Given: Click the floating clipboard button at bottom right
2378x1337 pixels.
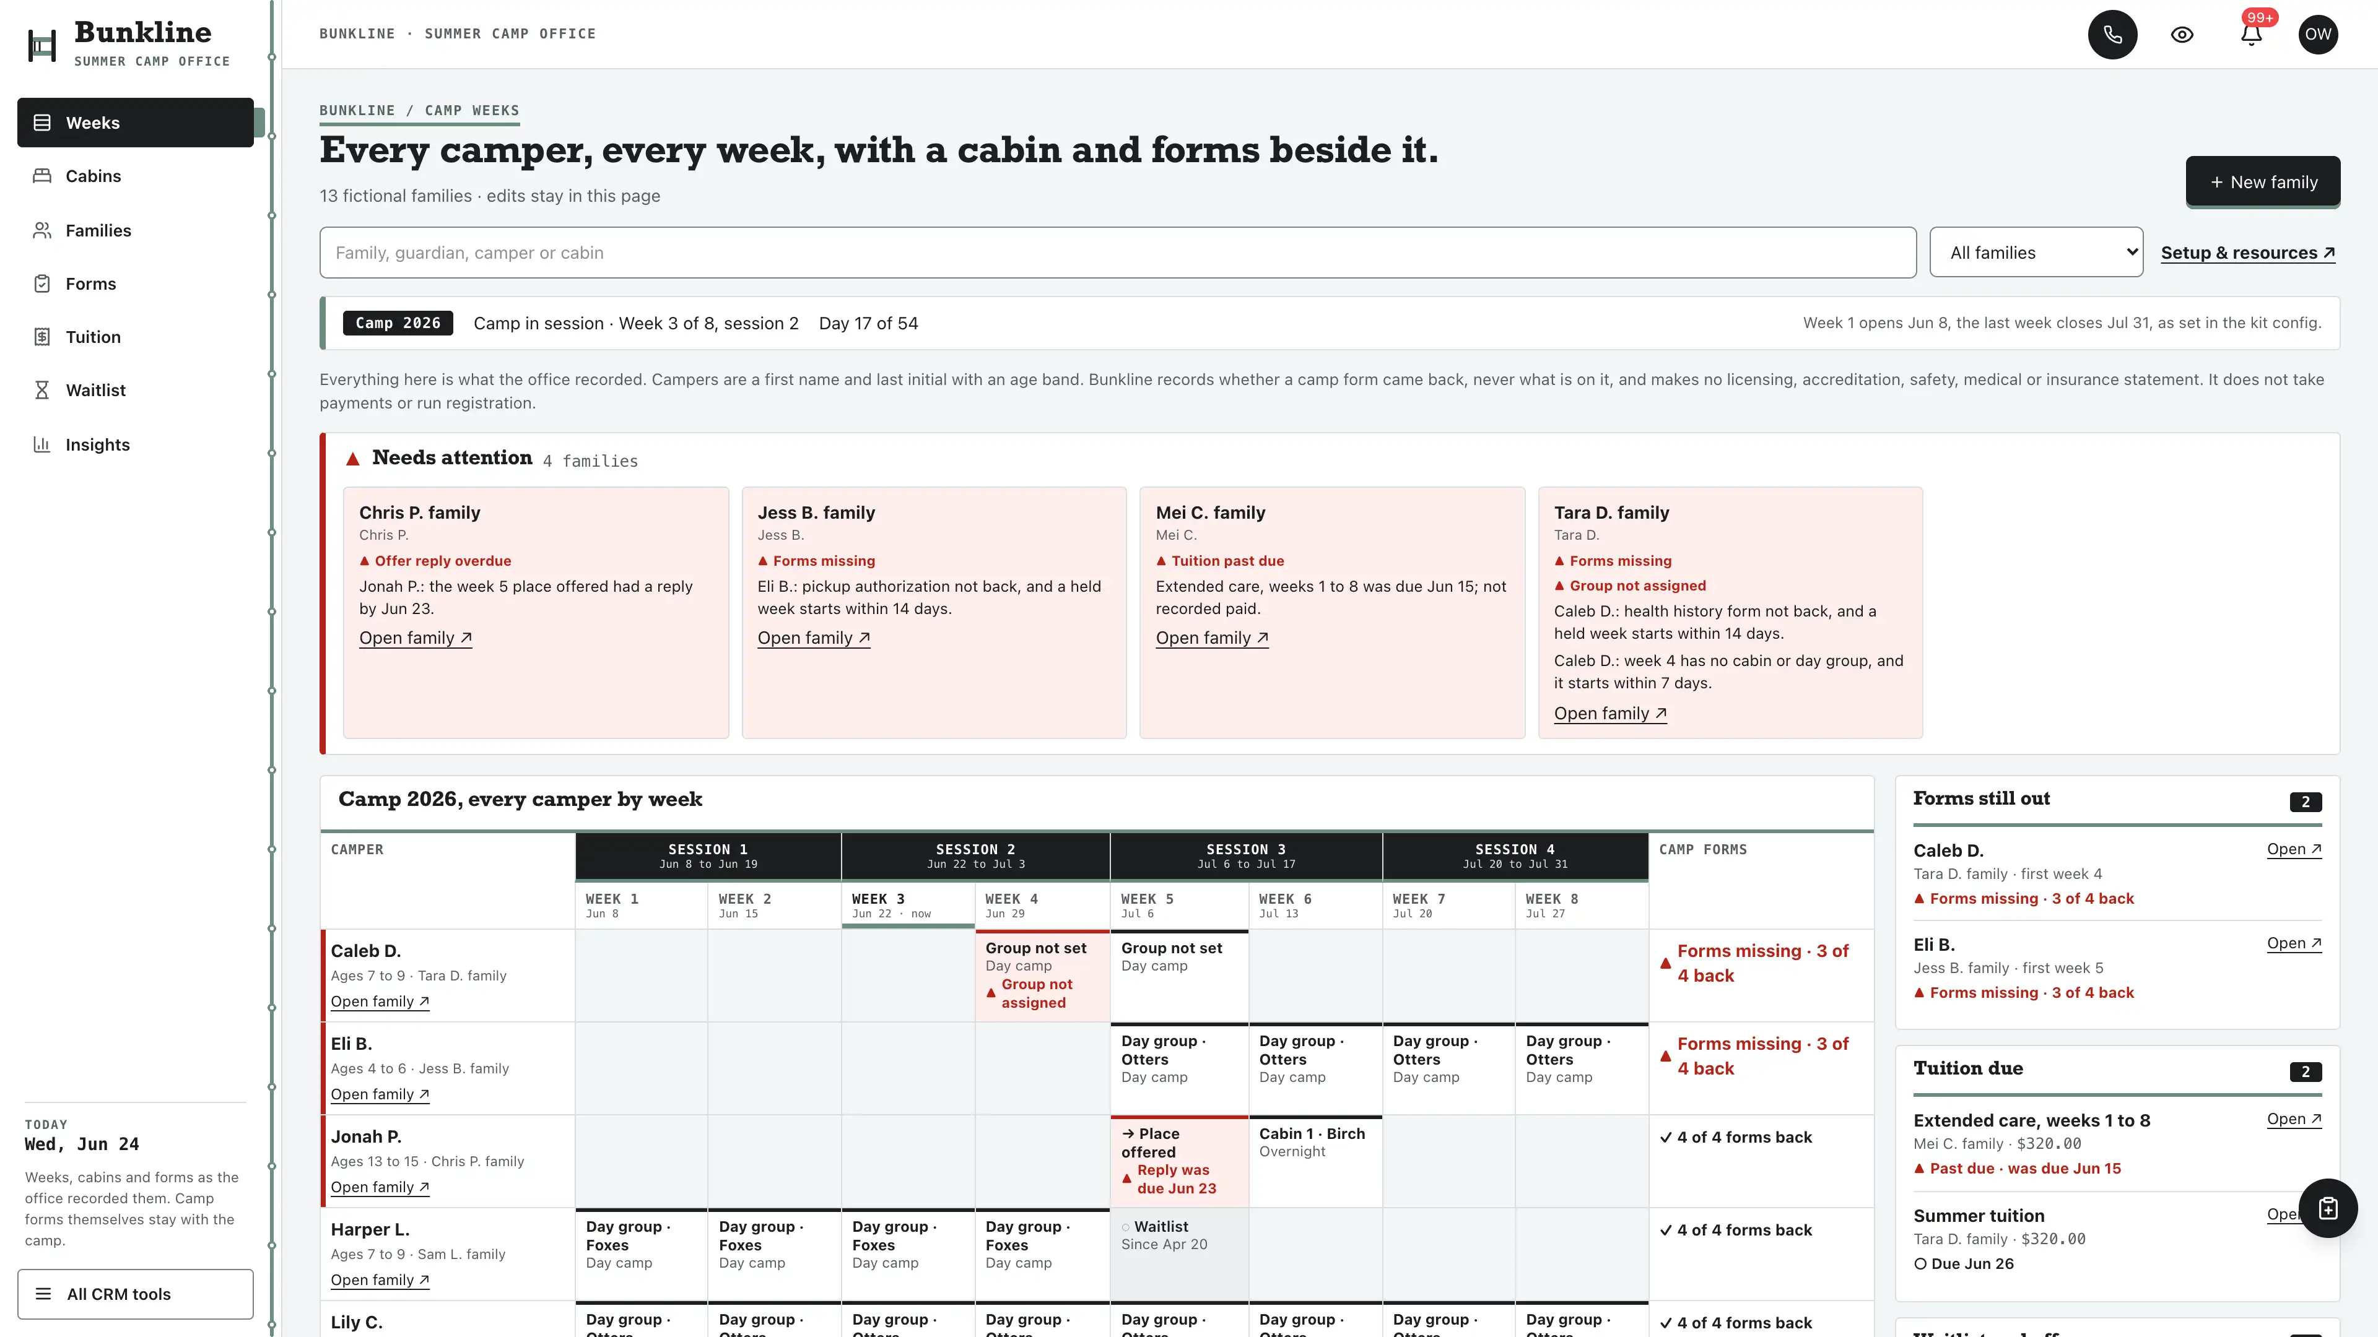Looking at the screenshot, I should pos(2327,1208).
